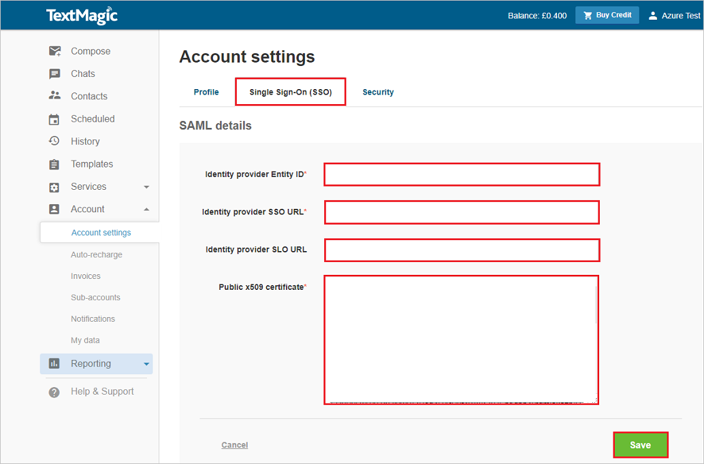The width and height of the screenshot is (704, 464).
Task: Collapse the Account section
Action: (146, 209)
